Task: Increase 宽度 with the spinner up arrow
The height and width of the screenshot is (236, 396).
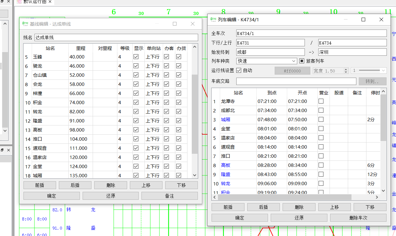Action: click(x=346, y=69)
